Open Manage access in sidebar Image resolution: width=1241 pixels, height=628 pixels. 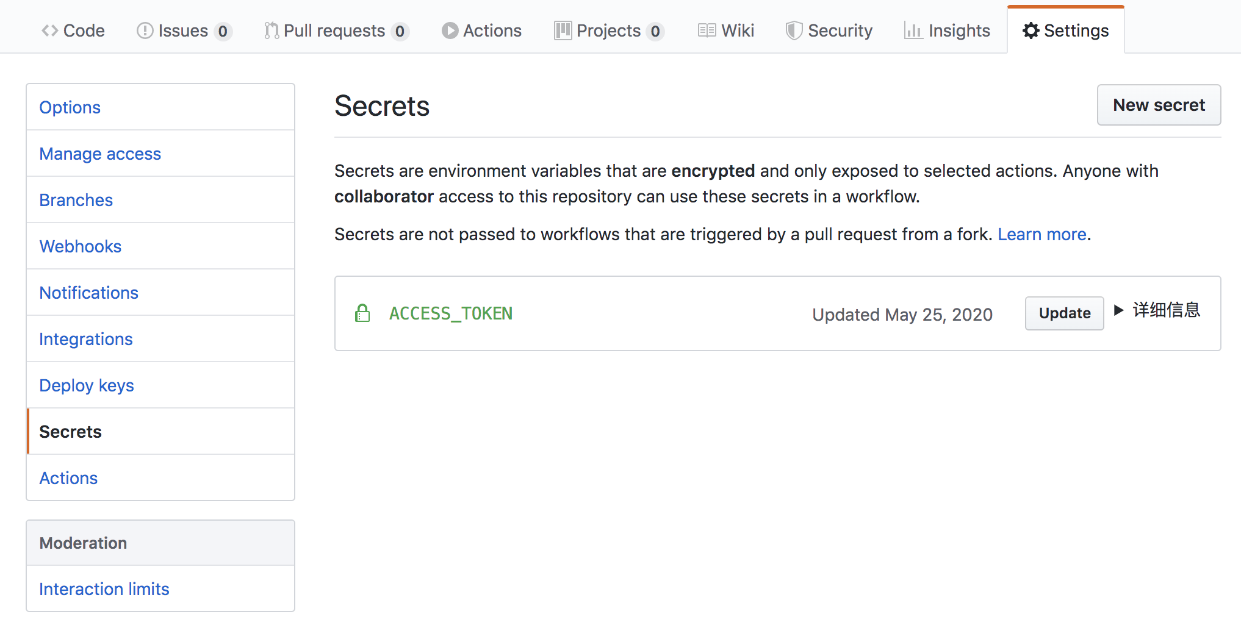click(100, 154)
